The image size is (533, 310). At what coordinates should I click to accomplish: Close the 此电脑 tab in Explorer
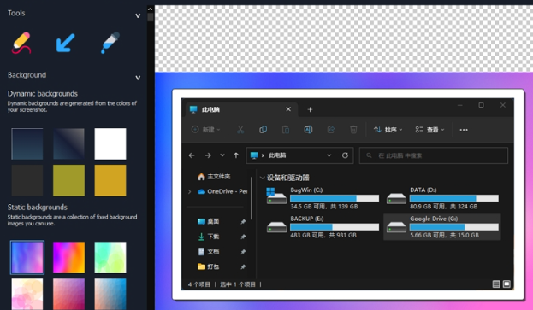coord(288,109)
